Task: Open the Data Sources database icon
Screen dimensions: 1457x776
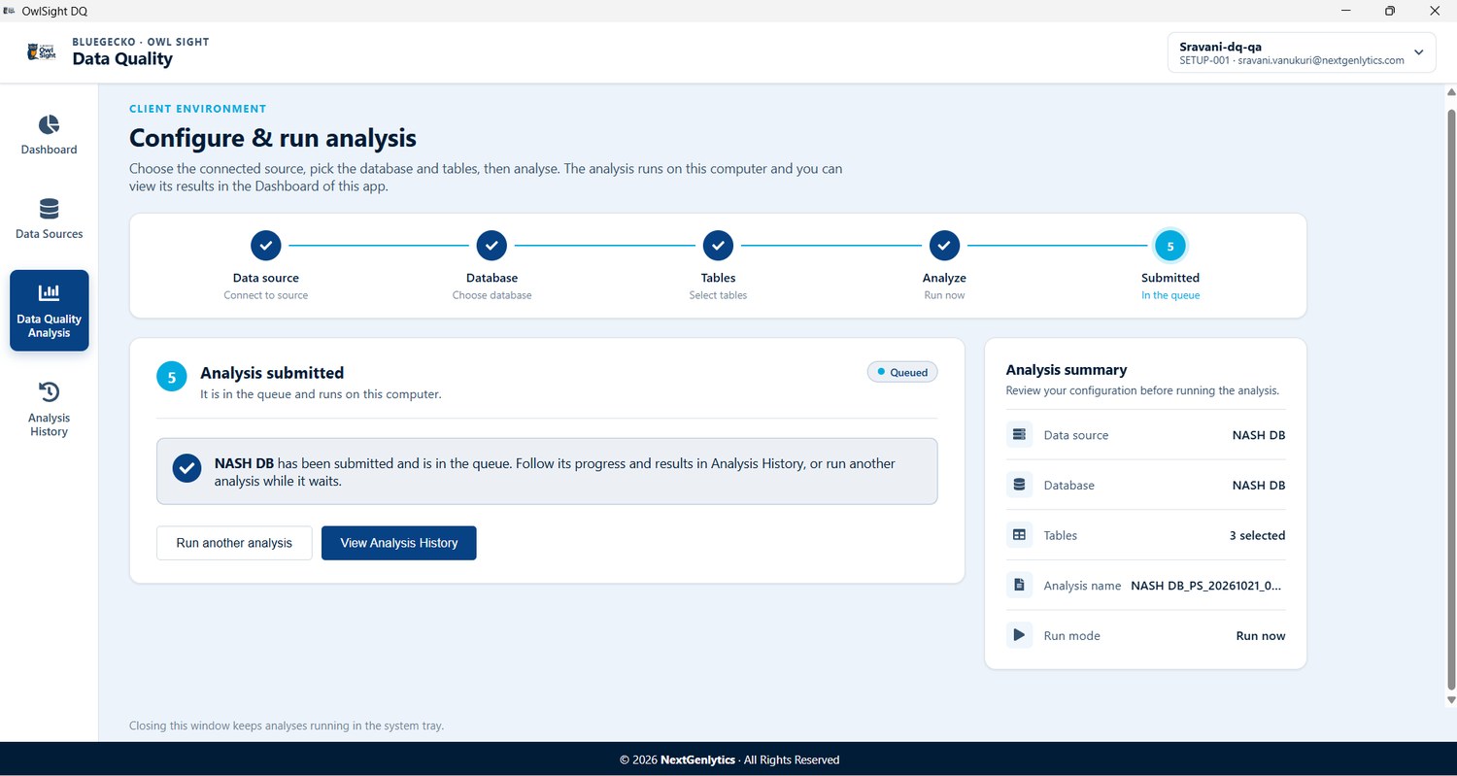Action: click(49, 209)
